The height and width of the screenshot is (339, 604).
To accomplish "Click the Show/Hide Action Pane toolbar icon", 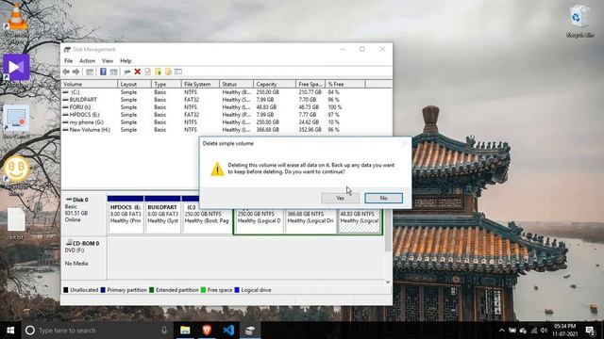I will pyautogui.click(x=113, y=72).
